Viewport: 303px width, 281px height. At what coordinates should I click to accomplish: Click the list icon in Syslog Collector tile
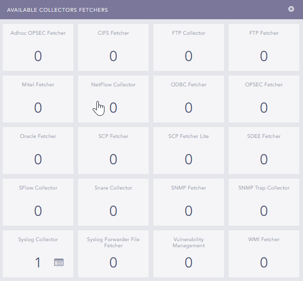[58, 262]
